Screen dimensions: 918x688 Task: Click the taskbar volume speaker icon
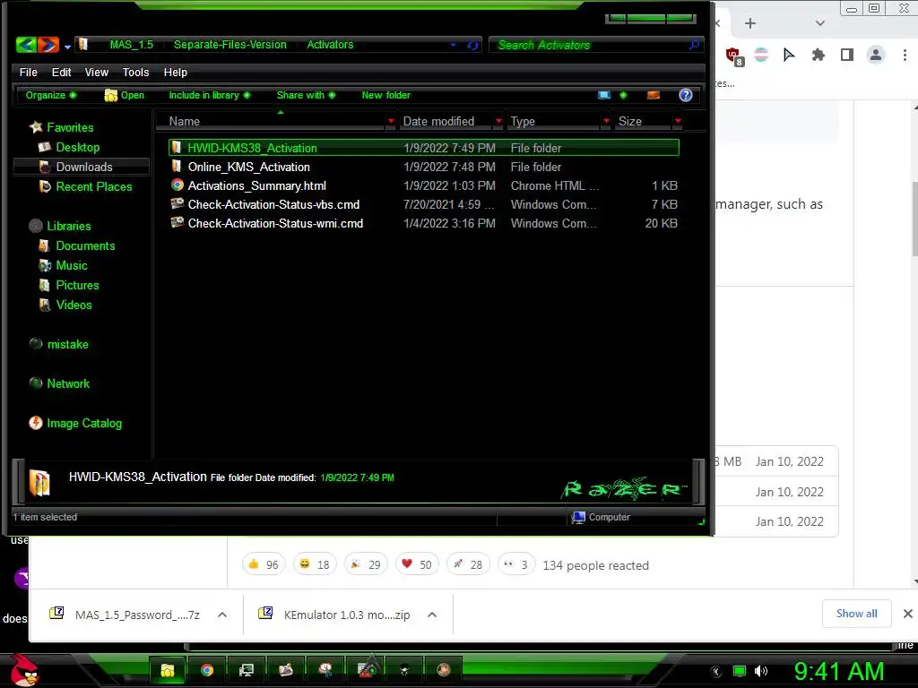(760, 671)
